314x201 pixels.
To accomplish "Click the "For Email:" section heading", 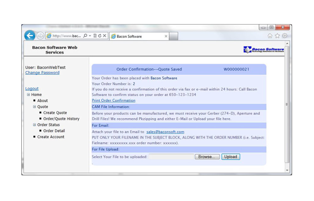I will [100, 126].
